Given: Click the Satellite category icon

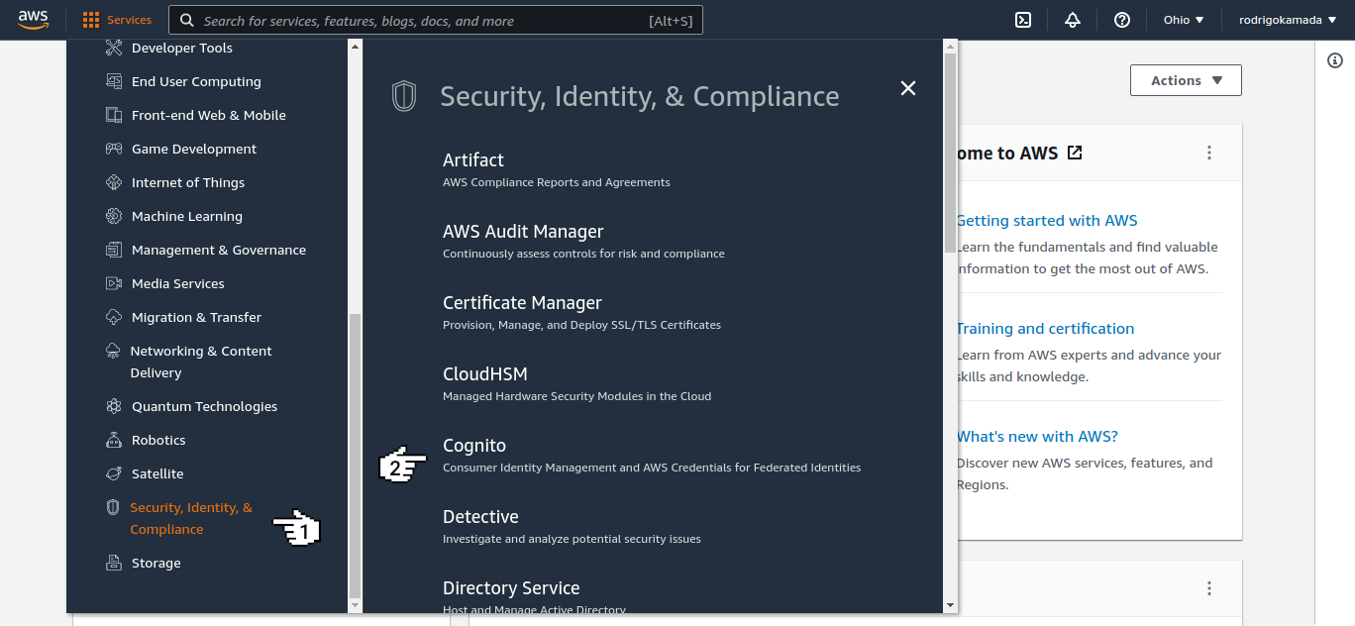Looking at the screenshot, I should 113,473.
